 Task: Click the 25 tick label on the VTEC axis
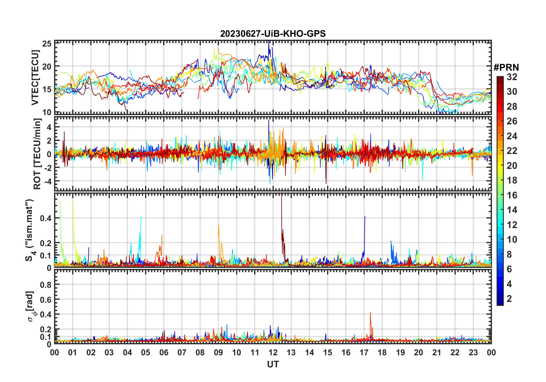tap(47, 44)
